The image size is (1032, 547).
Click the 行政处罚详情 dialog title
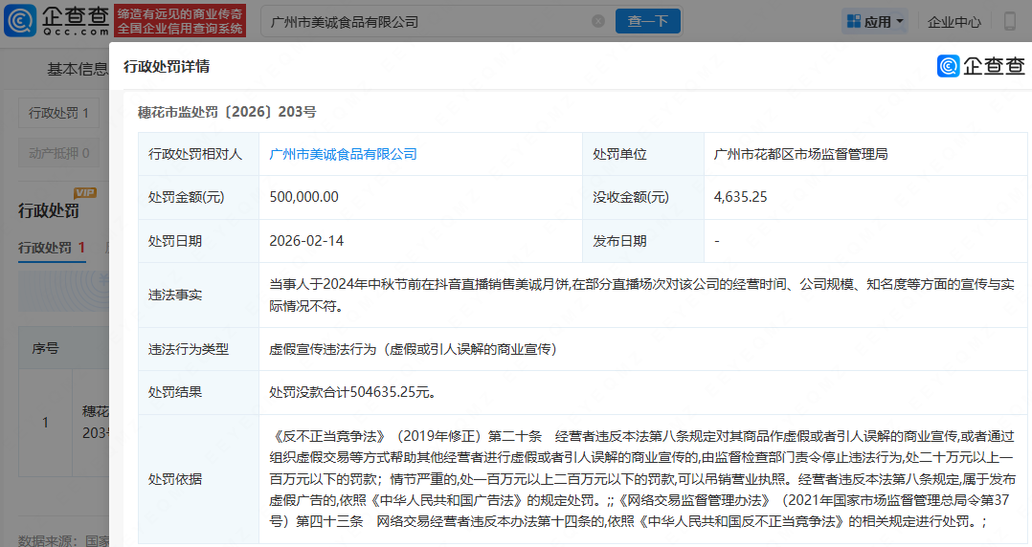point(167,66)
